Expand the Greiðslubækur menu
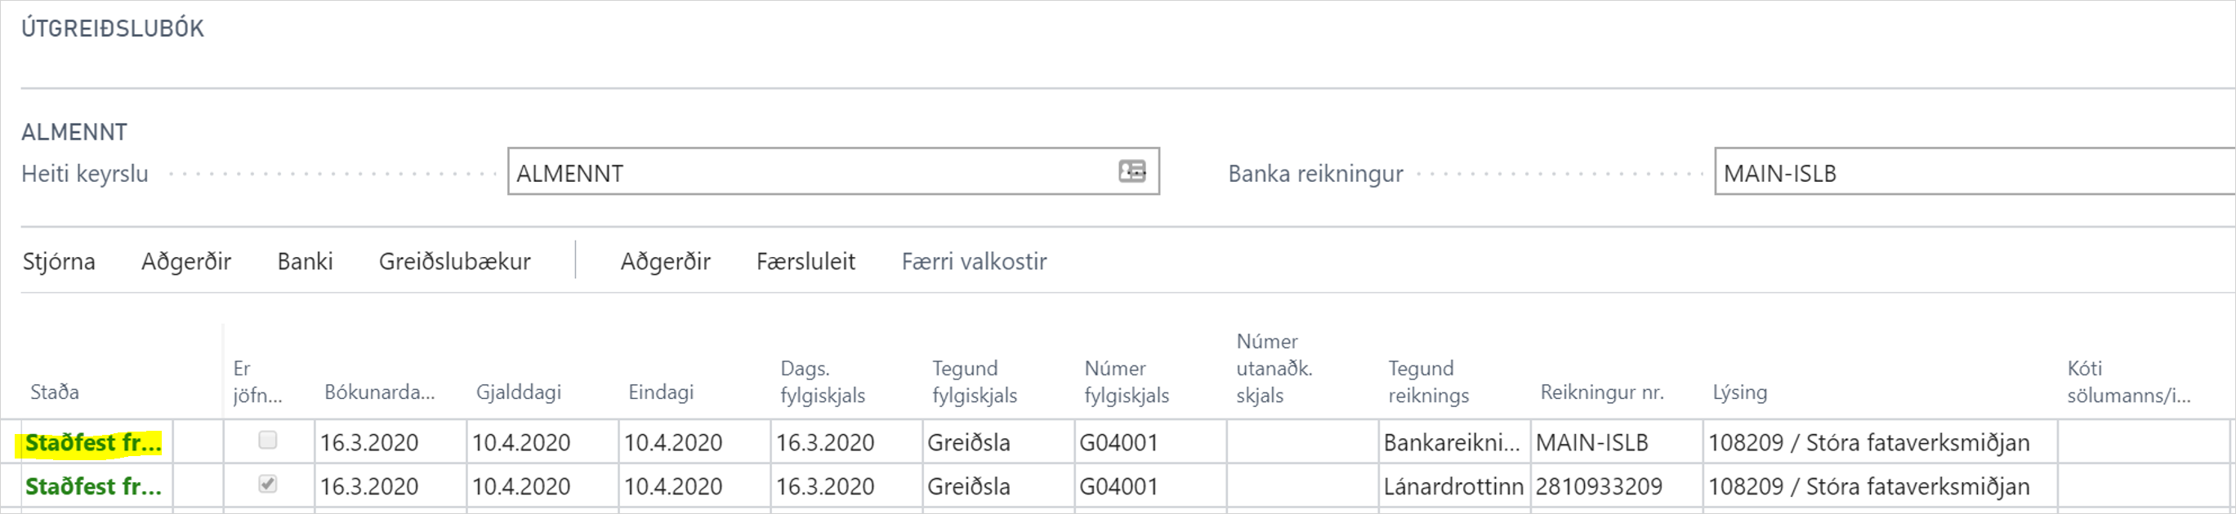Viewport: 2236px width, 514px height. click(454, 262)
